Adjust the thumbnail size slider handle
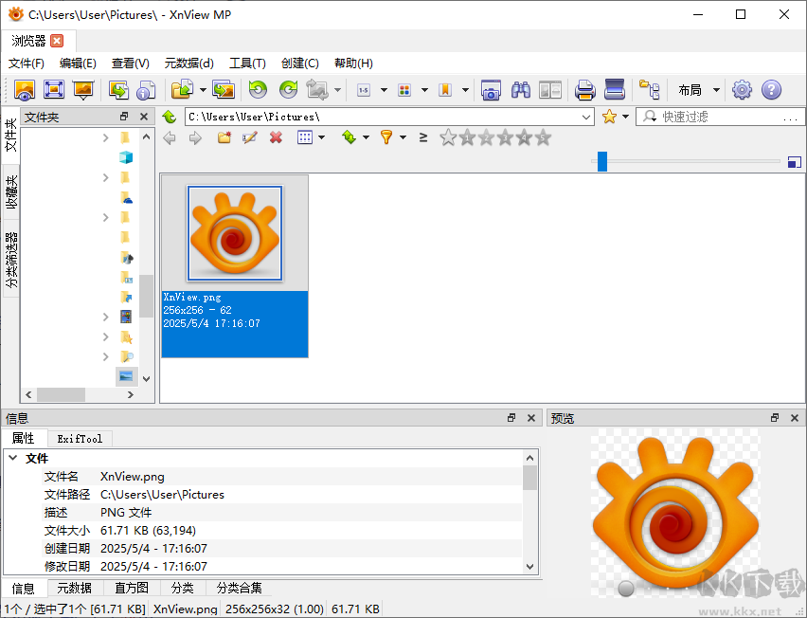This screenshot has height=618, width=807. click(x=602, y=161)
